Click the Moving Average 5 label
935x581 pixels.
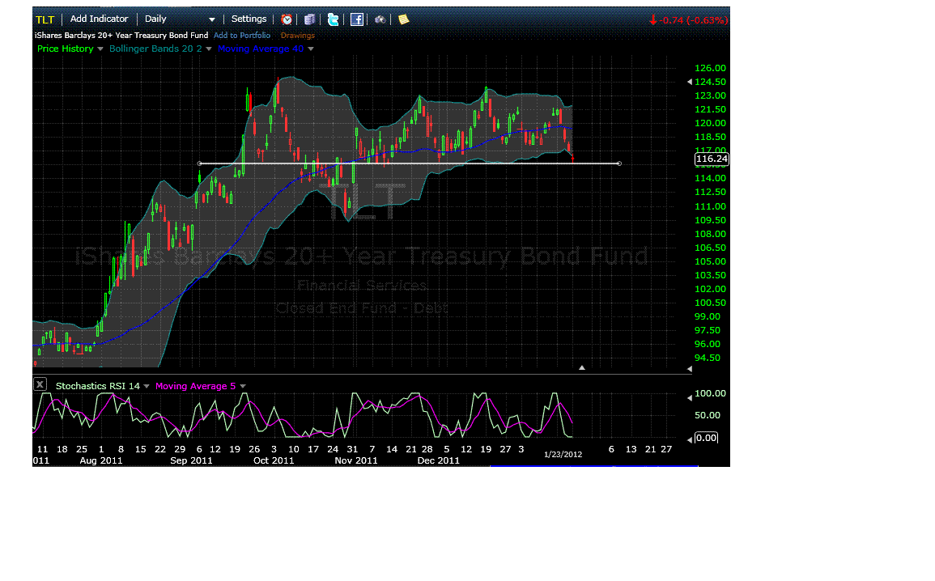point(196,386)
